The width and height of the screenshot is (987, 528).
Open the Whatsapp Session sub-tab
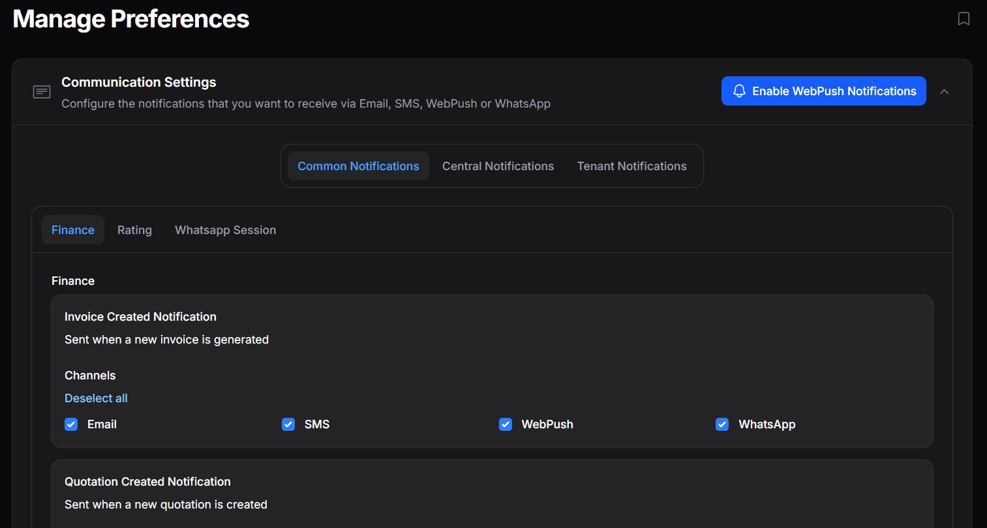pos(225,230)
